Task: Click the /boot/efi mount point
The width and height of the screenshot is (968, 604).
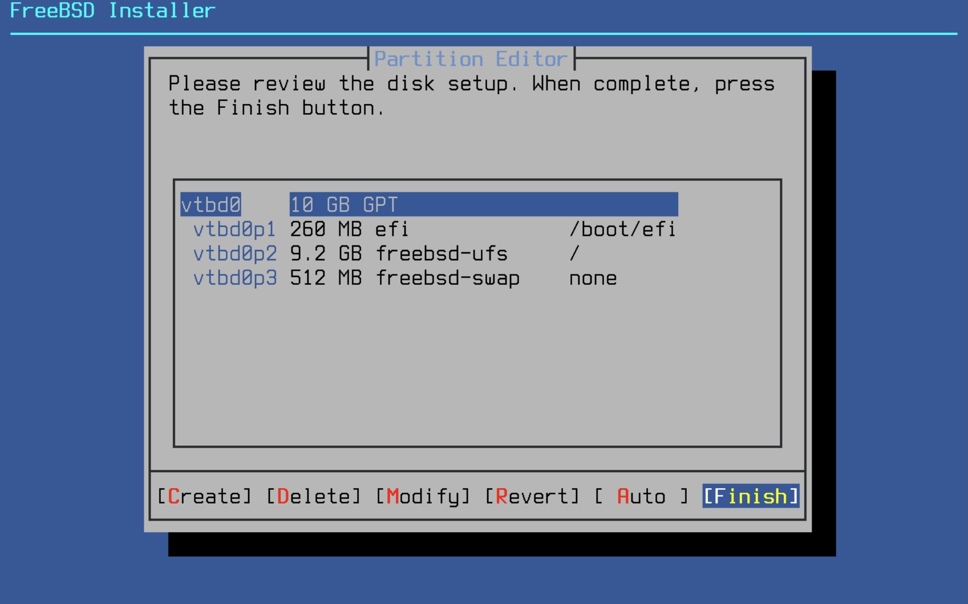Action: (622, 229)
